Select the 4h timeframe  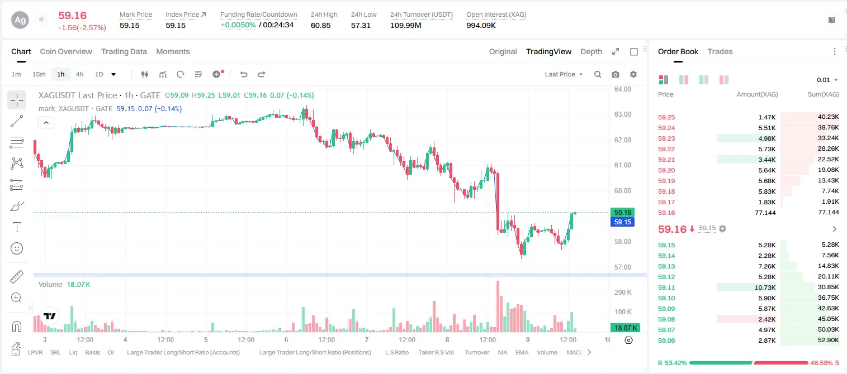[80, 74]
